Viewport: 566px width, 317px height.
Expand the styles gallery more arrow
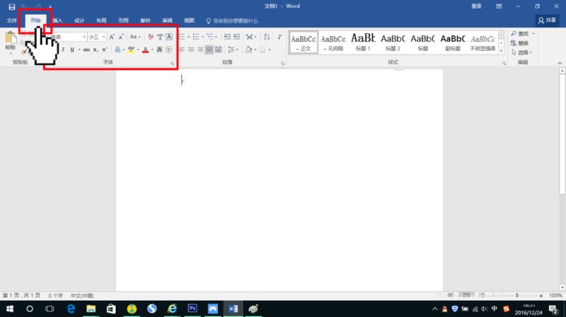[x=501, y=51]
